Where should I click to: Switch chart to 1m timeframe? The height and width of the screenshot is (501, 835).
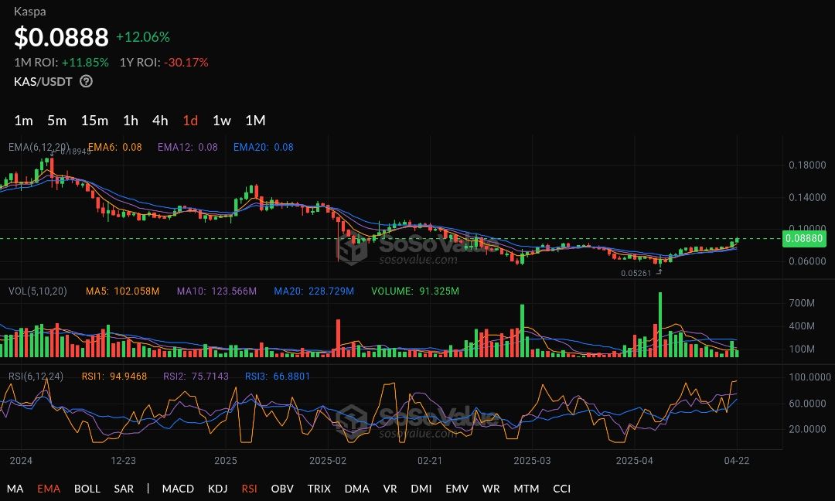pos(23,121)
